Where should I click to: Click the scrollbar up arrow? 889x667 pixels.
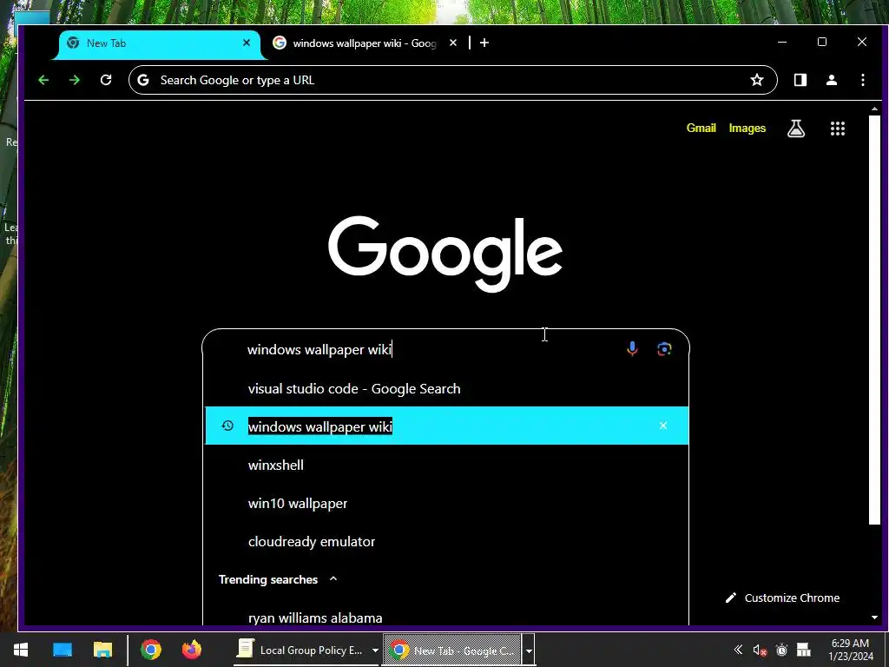[874, 109]
